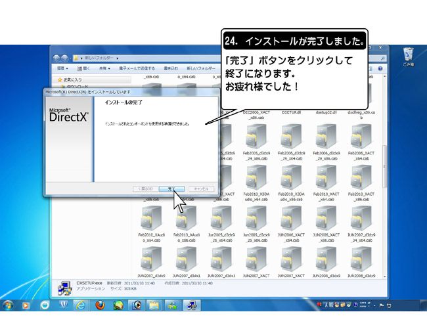Image resolution: width=427 pixels, height=333 pixels.
Task: Select JUN2006_XACT_x64.cab file icon
Action: click(291, 218)
